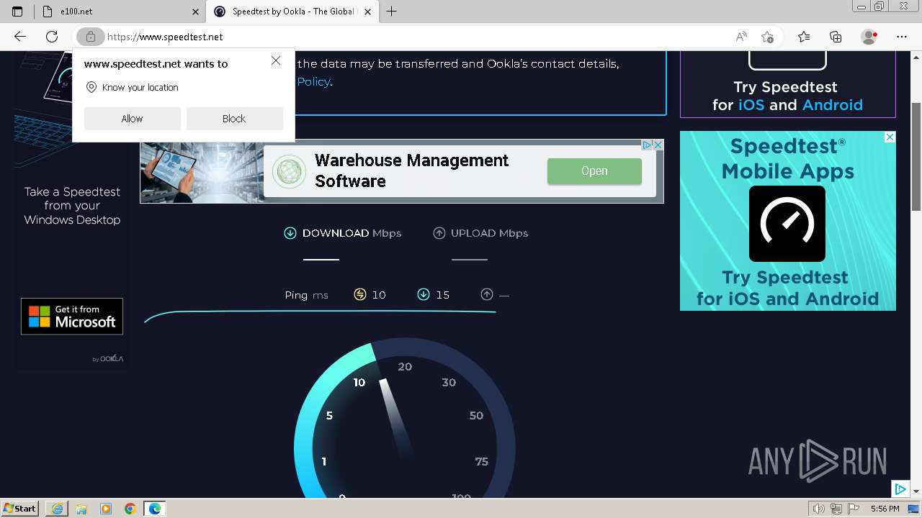Image resolution: width=922 pixels, height=518 pixels.
Task: Close the Warehouse Management ad
Action: tap(658, 145)
